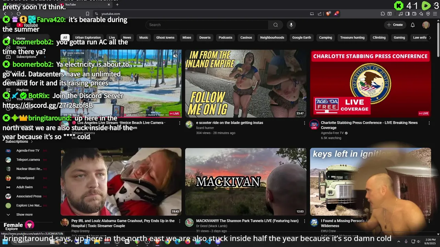Reload the YouTube page

click(x=19, y=14)
